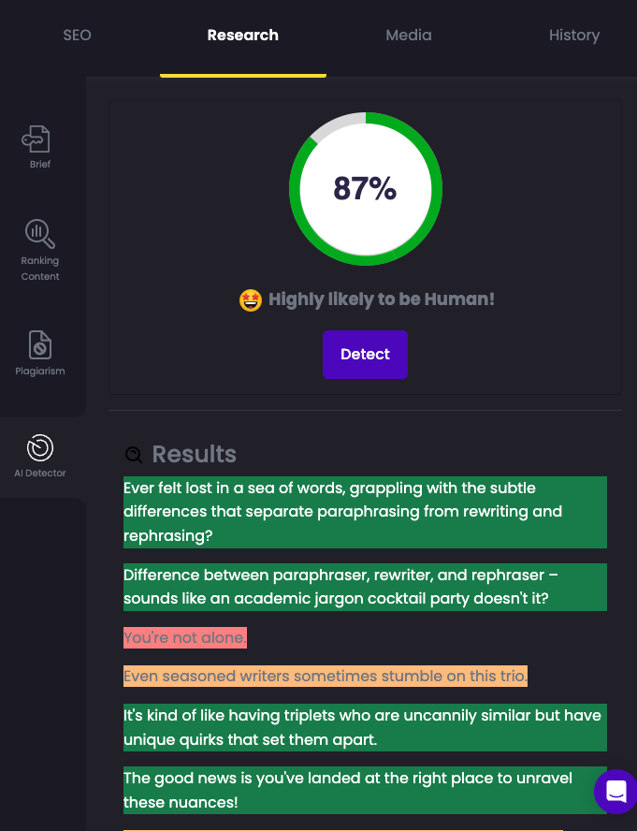Viewport: 637px width, 831px height.
Task: Click the star-struck emoji near the verdict
Action: pyautogui.click(x=252, y=300)
